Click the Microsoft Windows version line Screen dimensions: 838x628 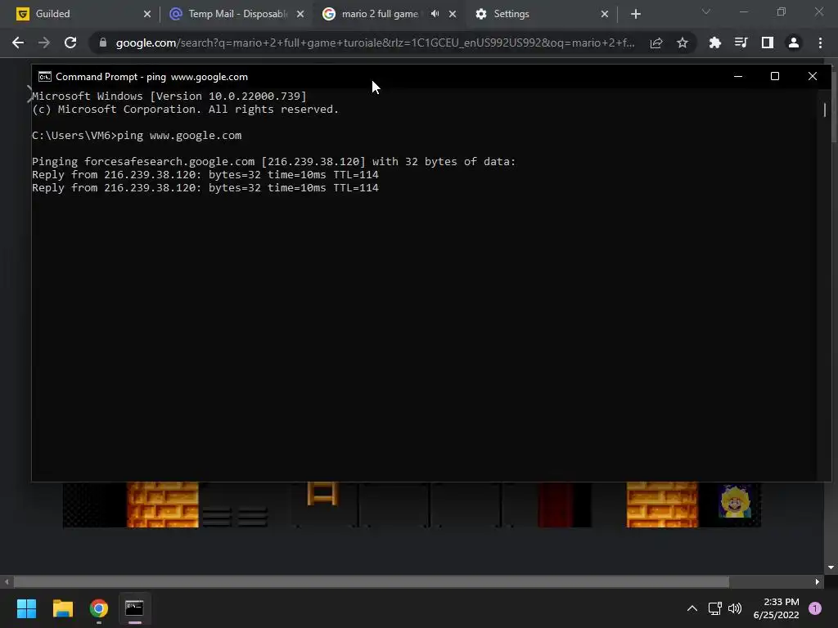point(169,96)
